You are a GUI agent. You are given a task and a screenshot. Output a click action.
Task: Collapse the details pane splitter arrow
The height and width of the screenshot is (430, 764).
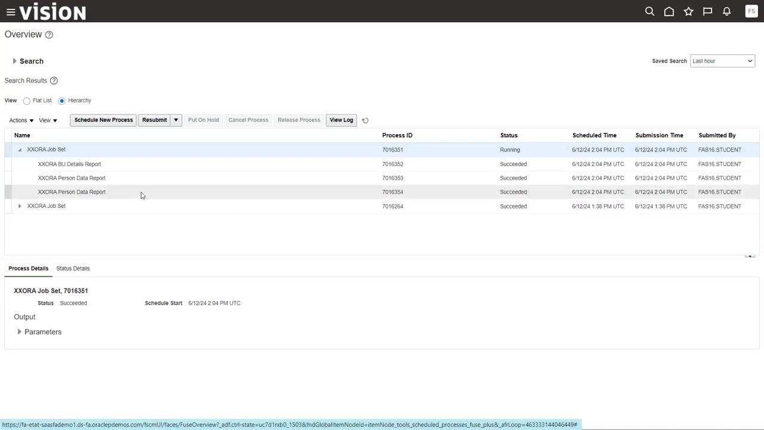750,256
